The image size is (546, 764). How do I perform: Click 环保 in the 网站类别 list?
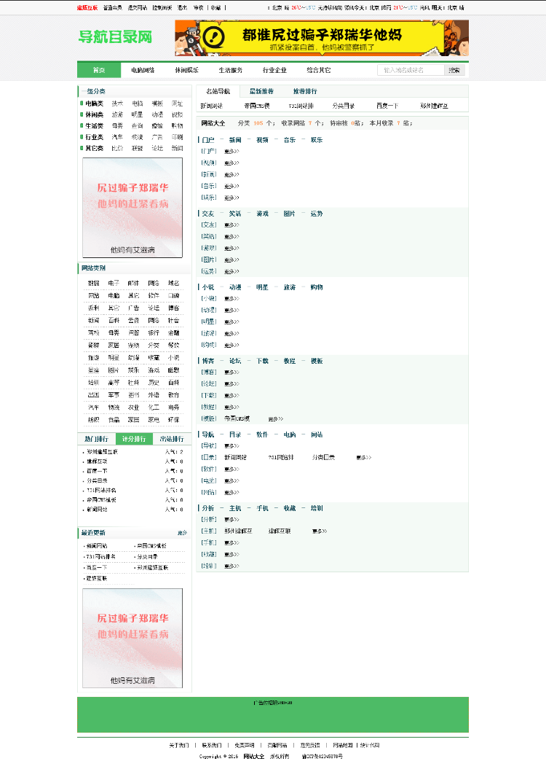point(173,419)
